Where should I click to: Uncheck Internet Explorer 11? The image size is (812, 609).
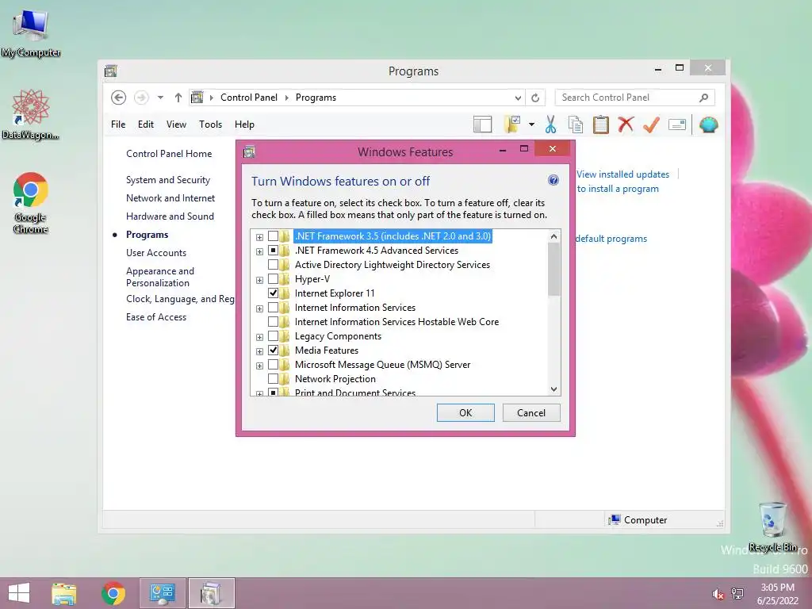[273, 293]
